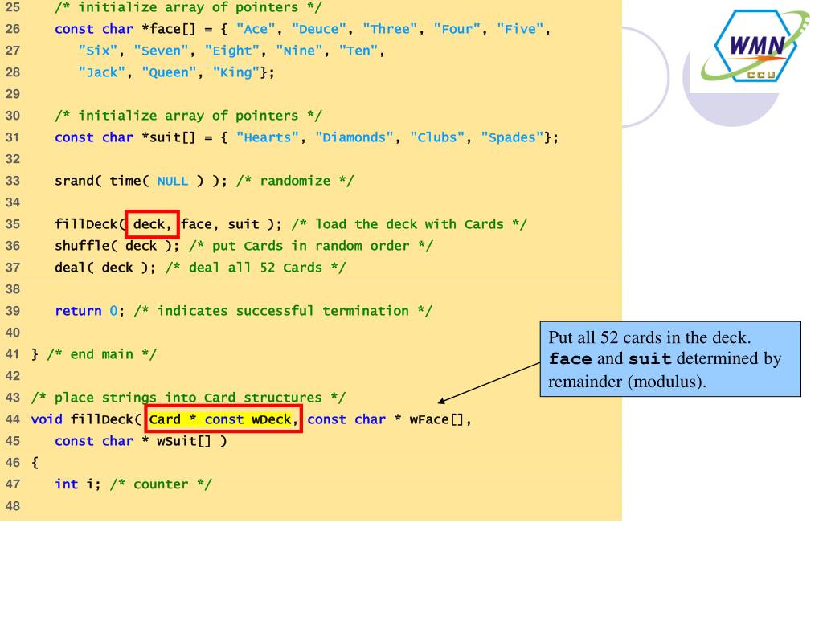Select the "Six" string on line 27
This screenshot has width=823, height=617.
click(x=98, y=51)
